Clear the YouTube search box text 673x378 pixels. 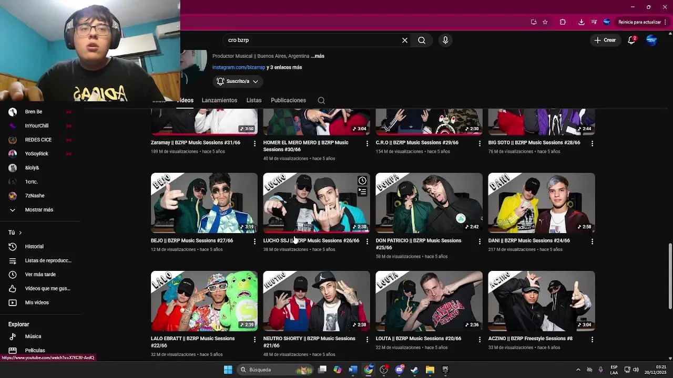[x=405, y=40]
